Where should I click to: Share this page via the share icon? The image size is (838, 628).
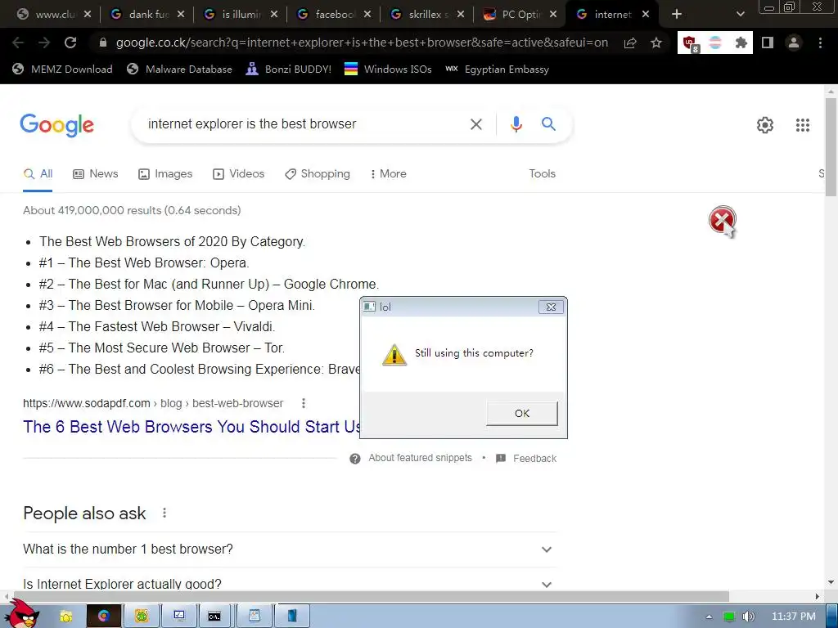[630, 43]
